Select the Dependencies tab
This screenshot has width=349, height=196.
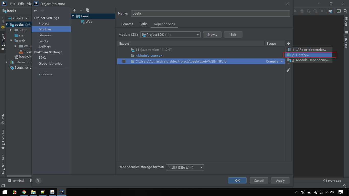click(164, 24)
